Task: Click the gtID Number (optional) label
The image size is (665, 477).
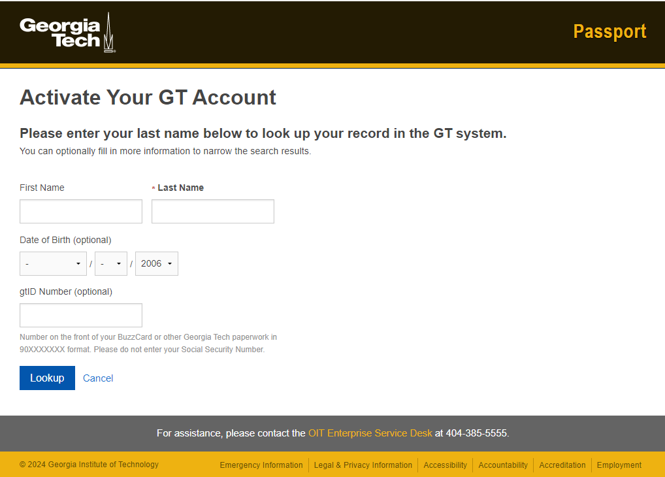Action: pyautogui.click(x=66, y=291)
